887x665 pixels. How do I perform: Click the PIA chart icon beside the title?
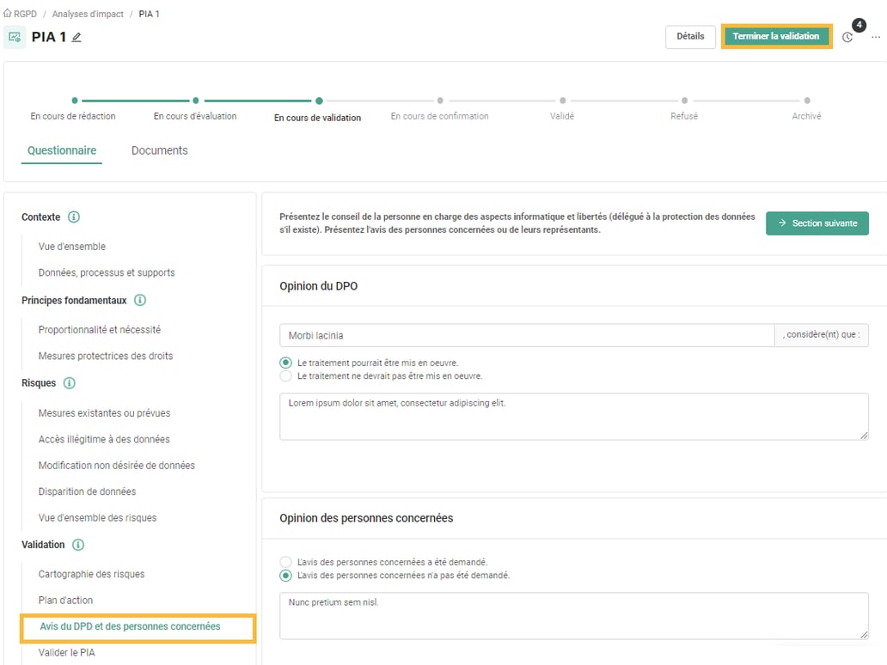(16, 37)
